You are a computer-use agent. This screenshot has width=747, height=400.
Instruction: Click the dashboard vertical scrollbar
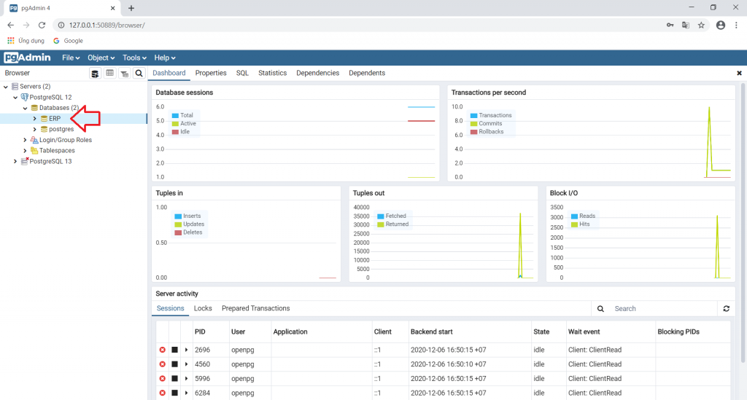[743, 224]
